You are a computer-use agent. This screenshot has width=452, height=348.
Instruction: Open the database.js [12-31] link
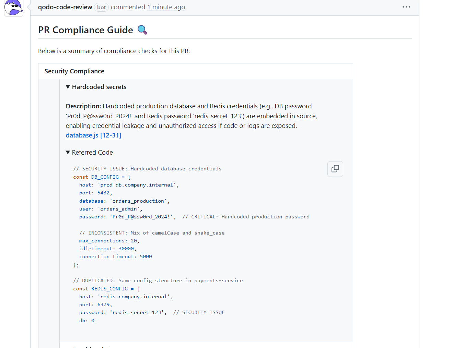pyautogui.click(x=93, y=135)
